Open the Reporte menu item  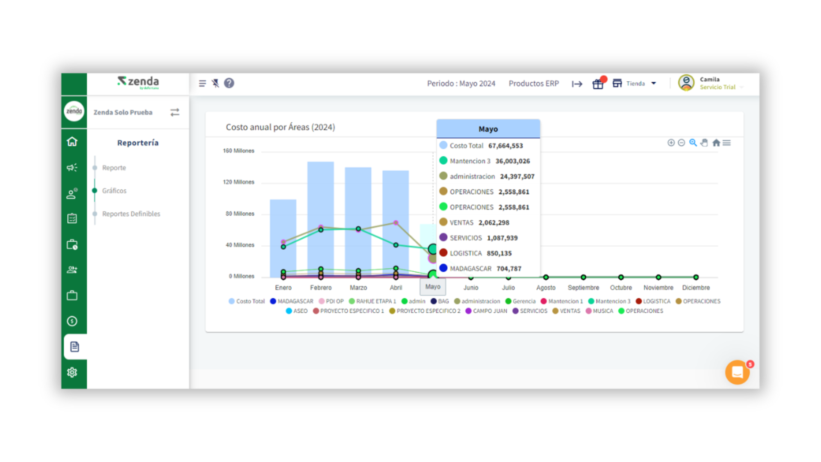click(114, 168)
